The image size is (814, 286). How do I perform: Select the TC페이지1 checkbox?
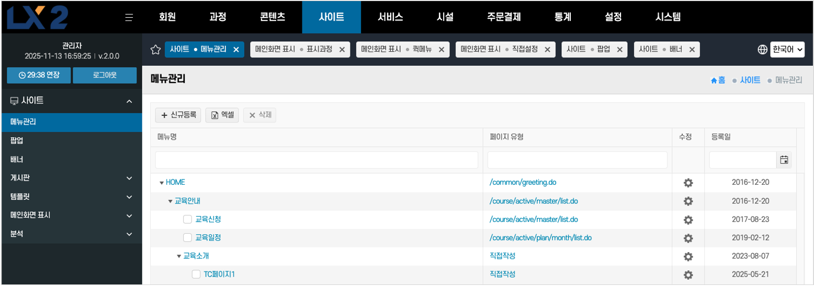(196, 275)
